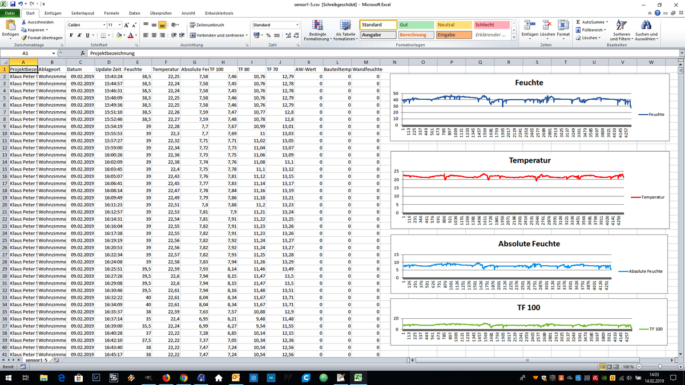
Task: Toggle bold formatting F button
Action: click(x=72, y=35)
